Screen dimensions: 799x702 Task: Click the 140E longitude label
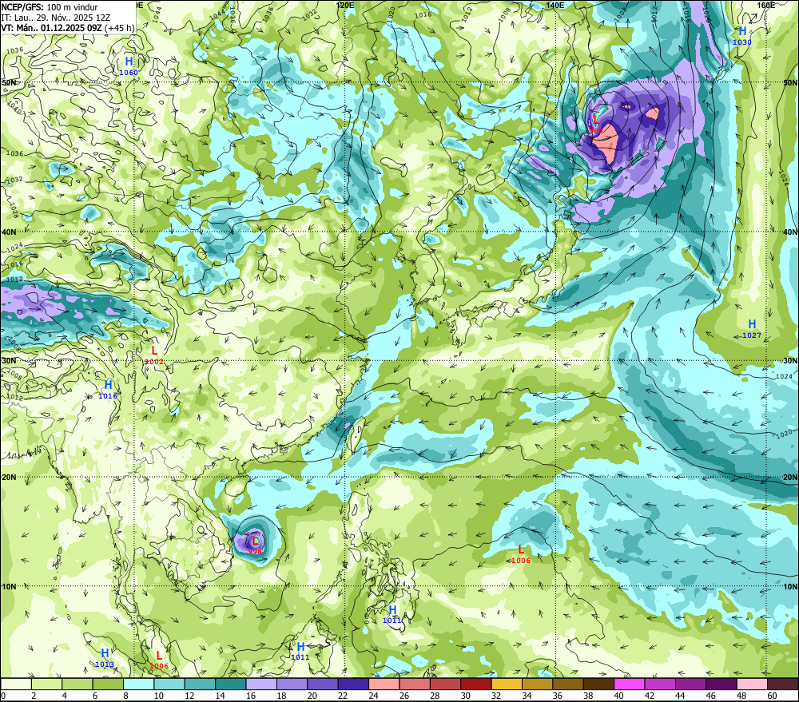555,5
